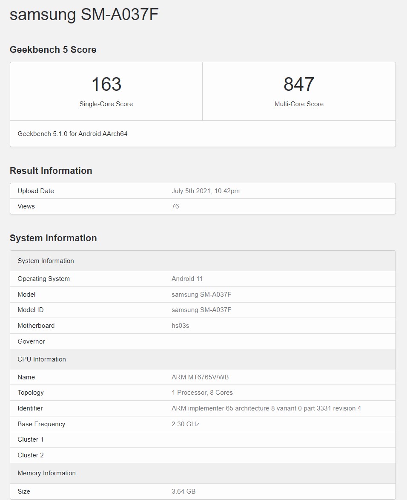Click the Memory Information section header

point(46,473)
